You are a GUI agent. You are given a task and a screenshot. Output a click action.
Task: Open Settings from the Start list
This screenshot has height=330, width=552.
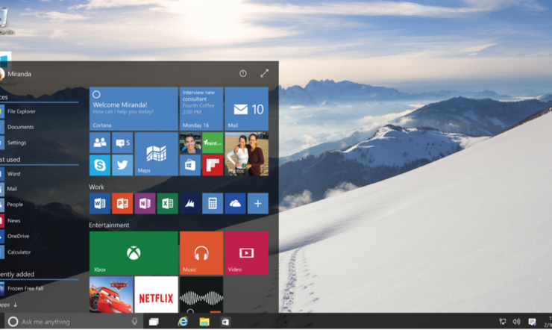[x=13, y=143]
